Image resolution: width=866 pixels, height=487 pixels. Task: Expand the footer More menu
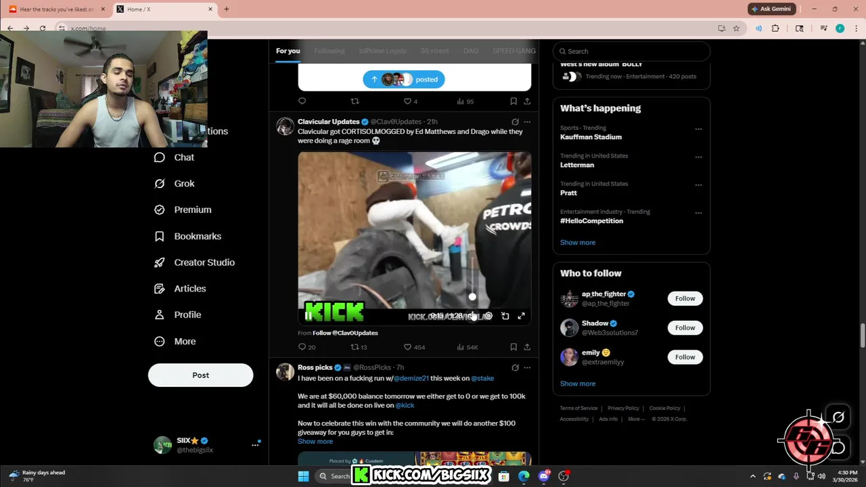pos(636,419)
